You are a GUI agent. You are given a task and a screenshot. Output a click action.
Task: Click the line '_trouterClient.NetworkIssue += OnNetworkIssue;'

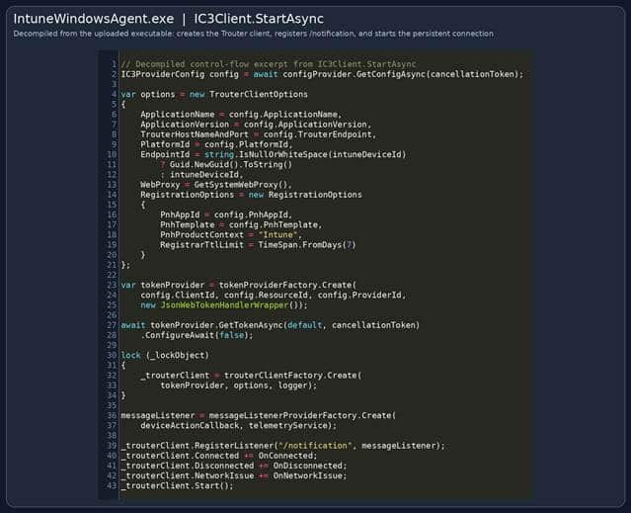point(234,476)
